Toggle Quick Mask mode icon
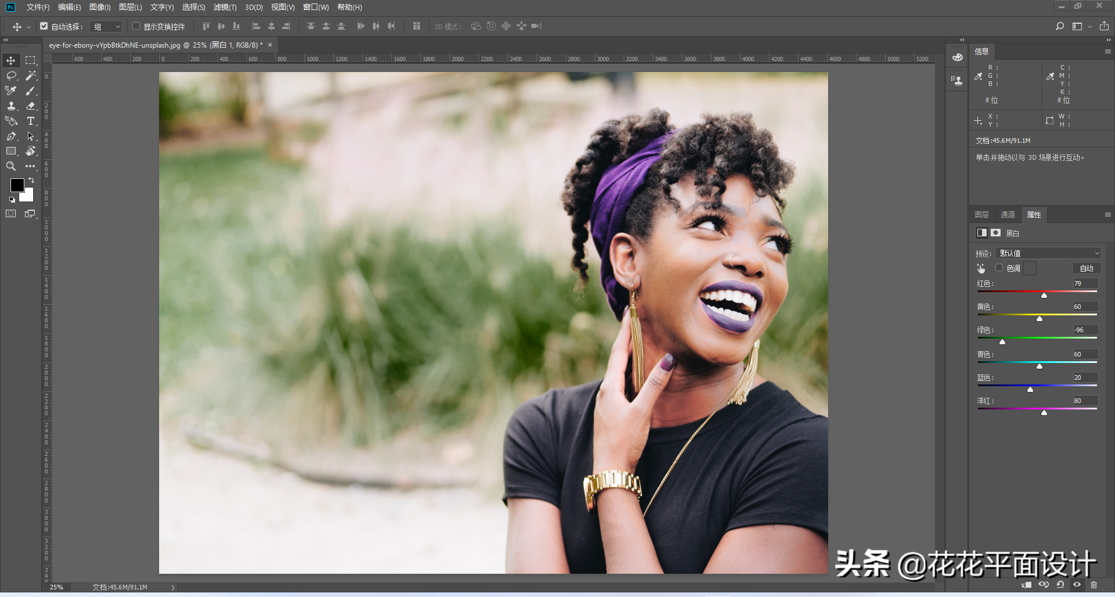The width and height of the screenshot is (1115, 597). point(11,214)
